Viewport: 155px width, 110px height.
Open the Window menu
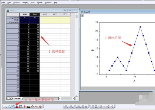point(48,3)
